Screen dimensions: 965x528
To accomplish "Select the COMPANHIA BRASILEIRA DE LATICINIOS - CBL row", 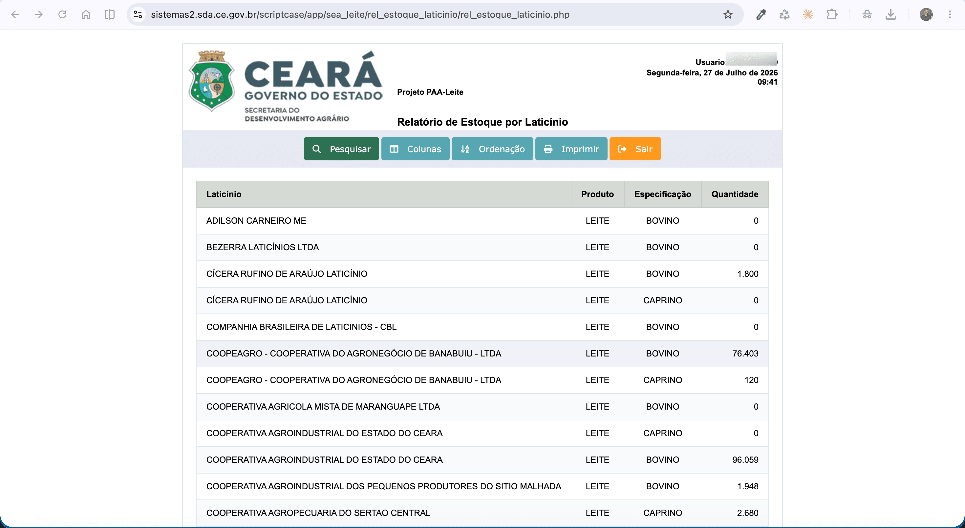I will click(482, 327).
